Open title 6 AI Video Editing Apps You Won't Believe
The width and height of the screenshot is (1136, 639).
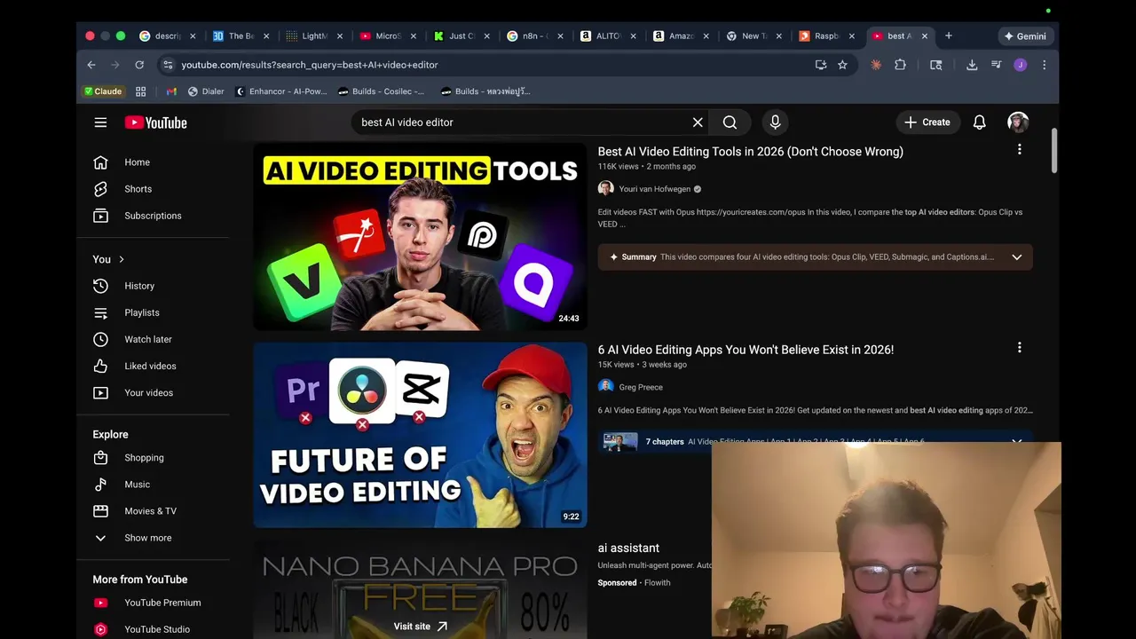[x=745, y=350]
